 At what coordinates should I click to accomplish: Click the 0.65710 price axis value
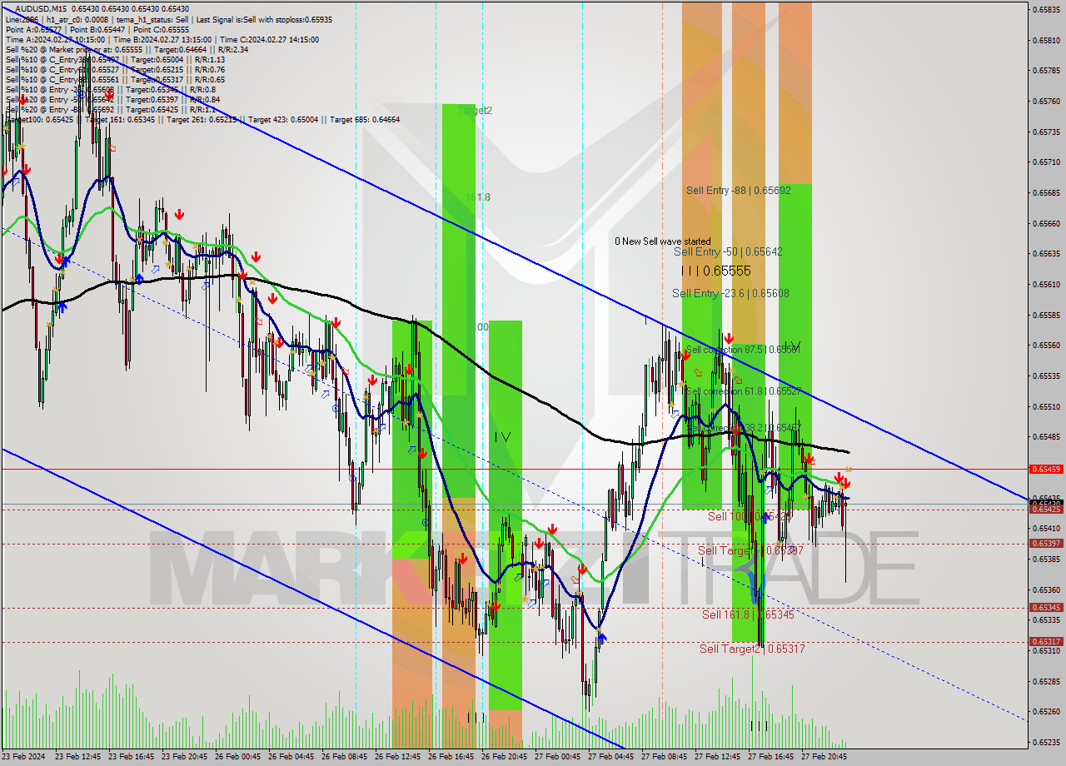click(x=1047, y=162)
